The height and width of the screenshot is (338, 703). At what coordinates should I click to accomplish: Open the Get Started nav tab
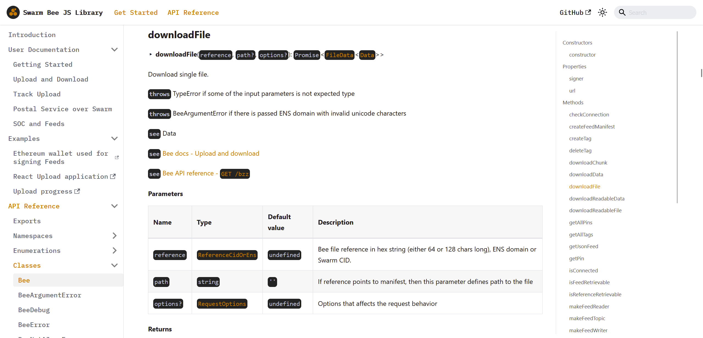136,13
